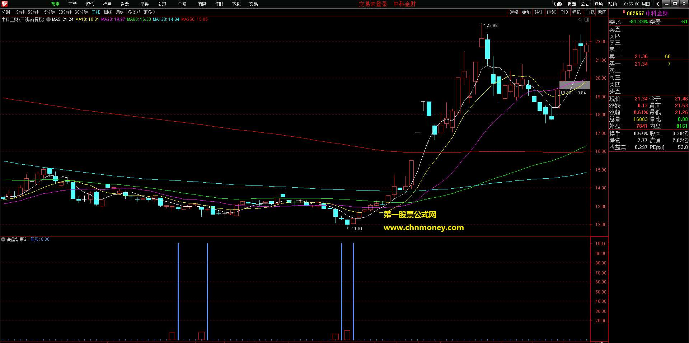This screenshot has height=343, width=689.
Task: Click the MA250: 15.95 legend label
Action: (194, 19)
